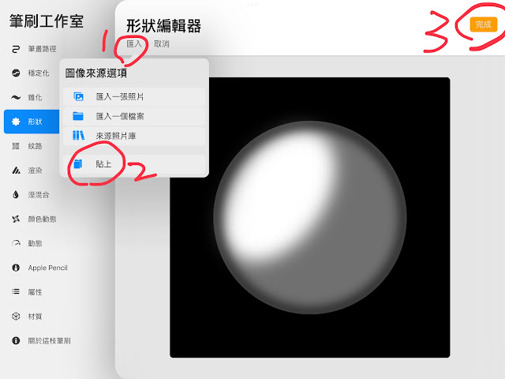Select 貼上 paste from the menu

tap(134, 164)
